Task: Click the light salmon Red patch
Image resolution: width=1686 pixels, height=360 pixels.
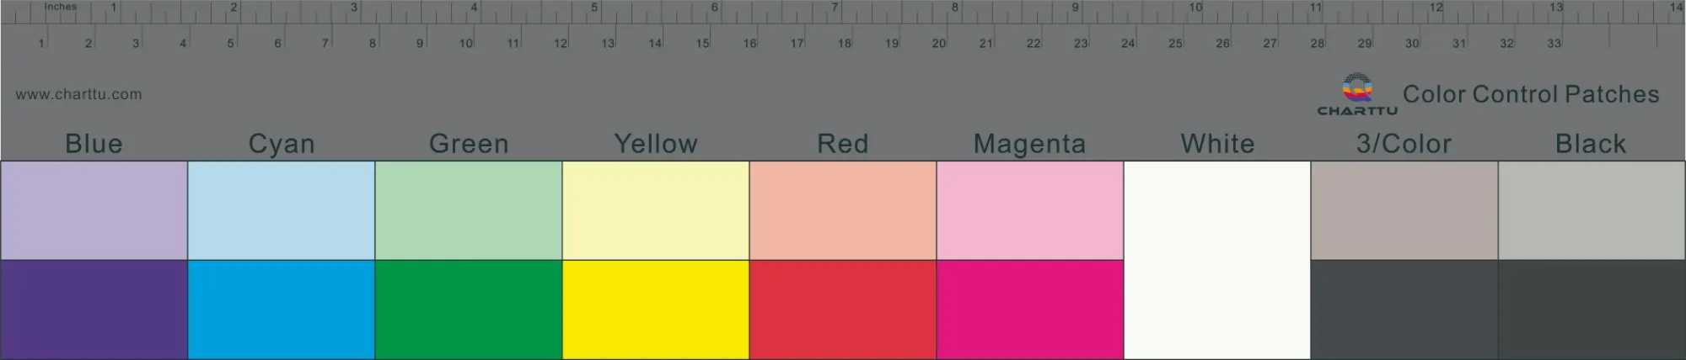Action: point(843,210)
